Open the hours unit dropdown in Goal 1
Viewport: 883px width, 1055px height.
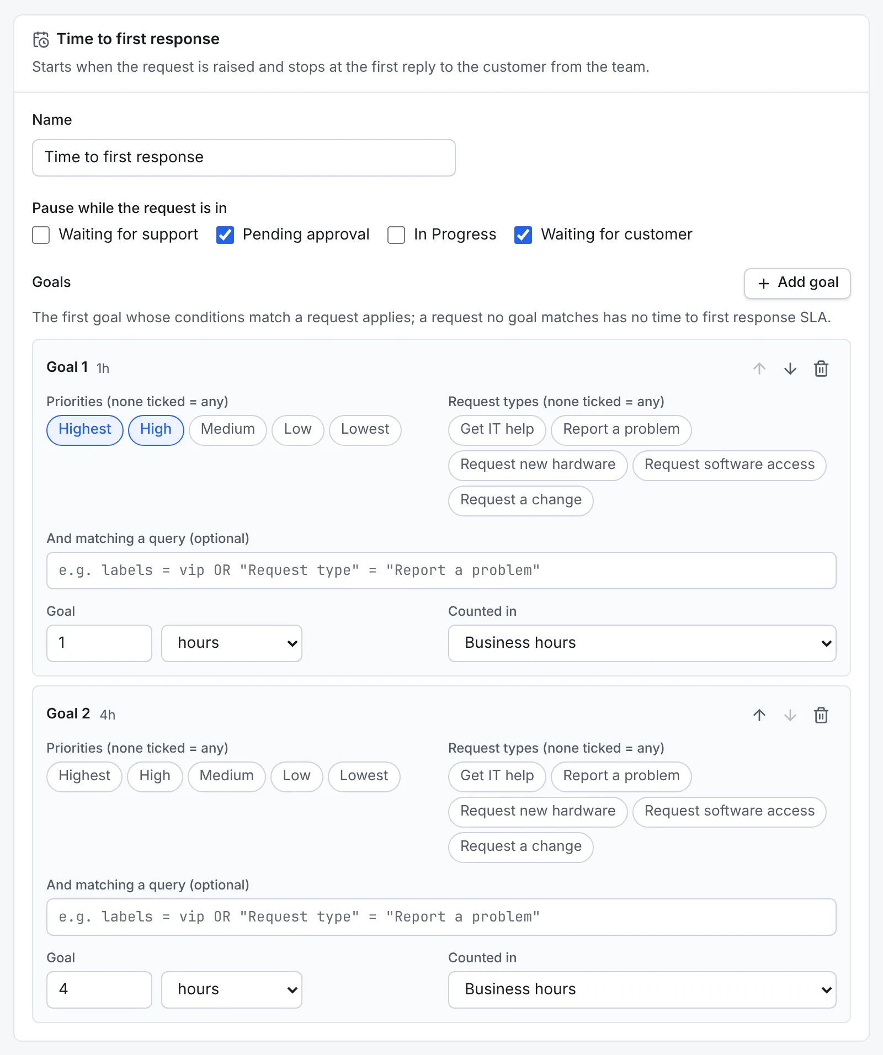(232, 643)
